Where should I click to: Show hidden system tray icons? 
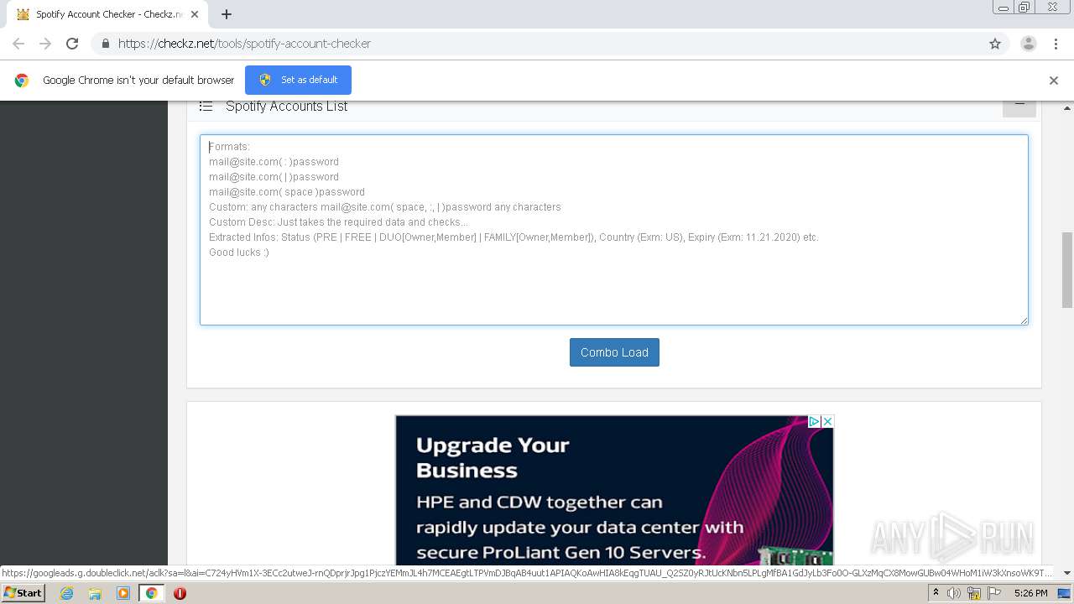point(936,593)
